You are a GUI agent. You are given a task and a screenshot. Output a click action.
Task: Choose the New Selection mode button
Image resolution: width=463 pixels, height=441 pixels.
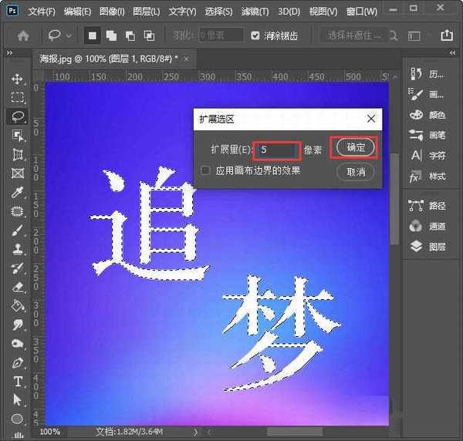pos(92,35)
